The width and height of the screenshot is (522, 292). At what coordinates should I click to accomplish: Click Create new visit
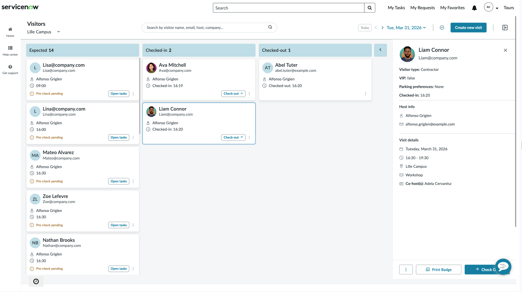(469, 28)
